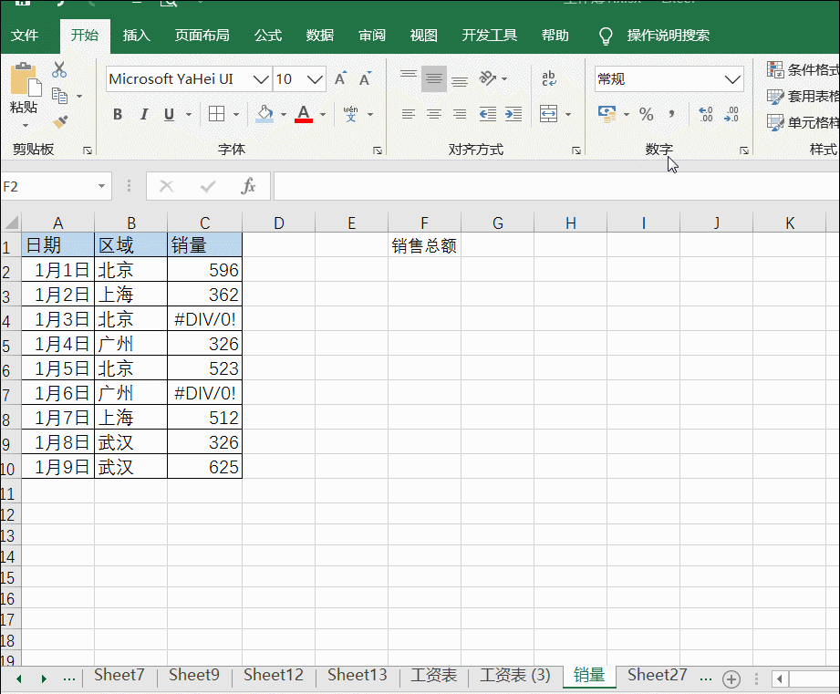Image resolution: width=840 pixels, height=694 pixels.
Task: Apply the Borders icon
Action: tap(216, 113)
